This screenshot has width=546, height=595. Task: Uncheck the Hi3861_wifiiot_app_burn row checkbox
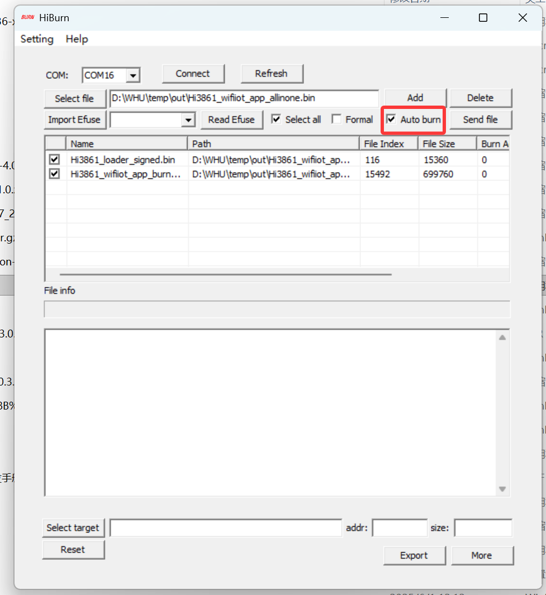click(55, 174)
